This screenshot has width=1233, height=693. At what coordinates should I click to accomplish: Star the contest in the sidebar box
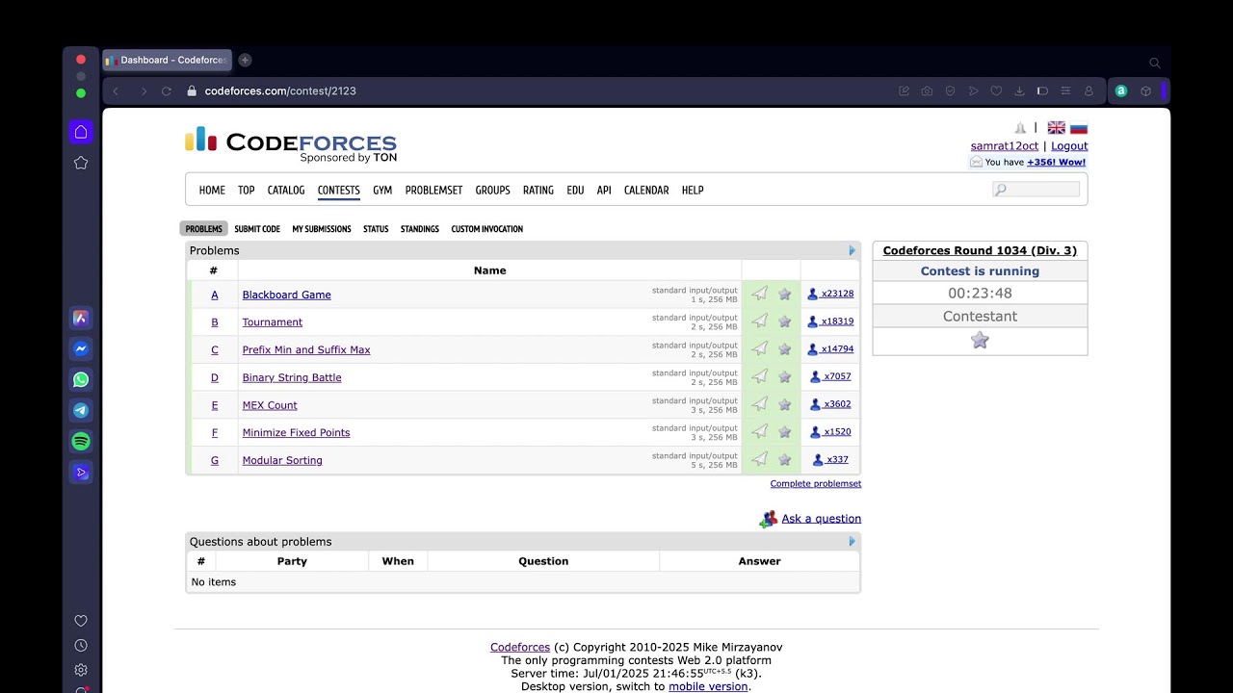980,340
